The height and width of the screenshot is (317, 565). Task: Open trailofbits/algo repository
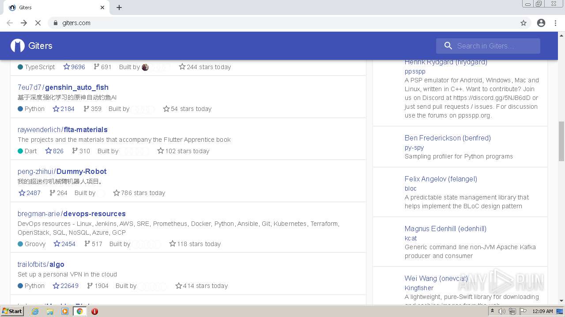[41, 264]
